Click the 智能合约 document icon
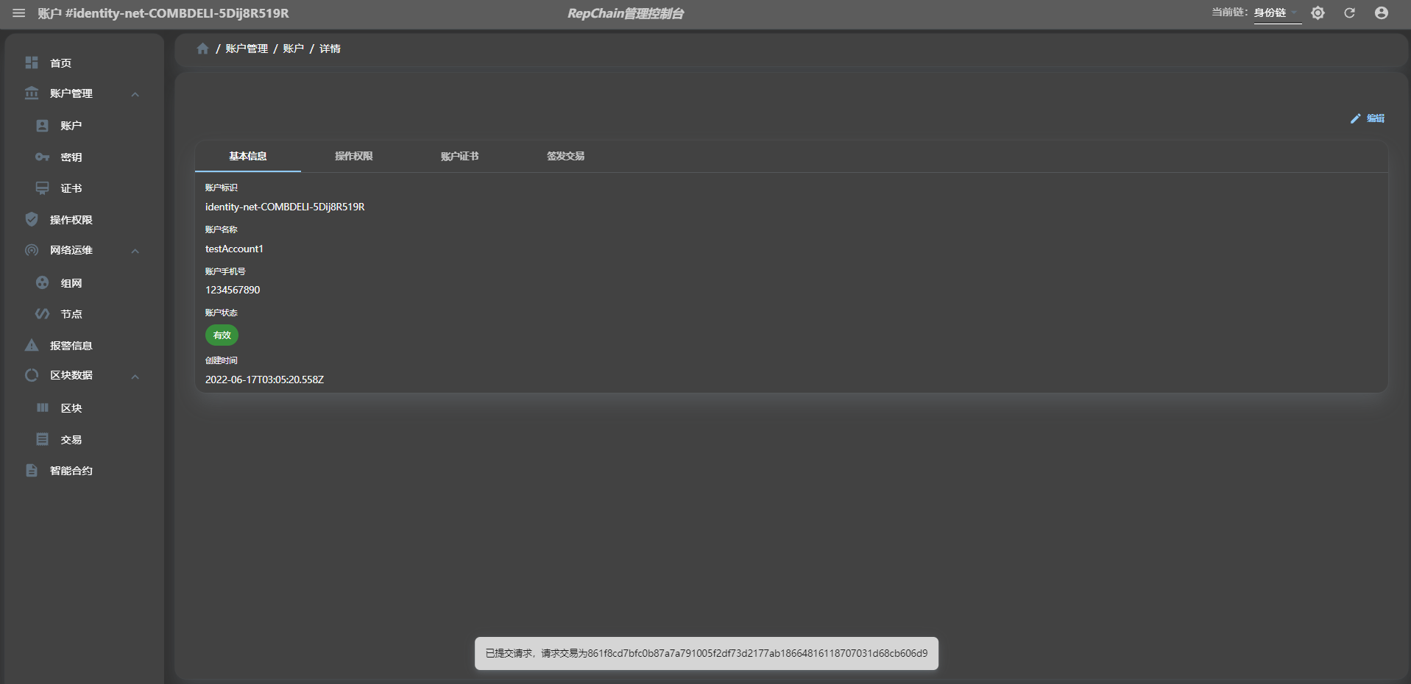 pos(32,470)
